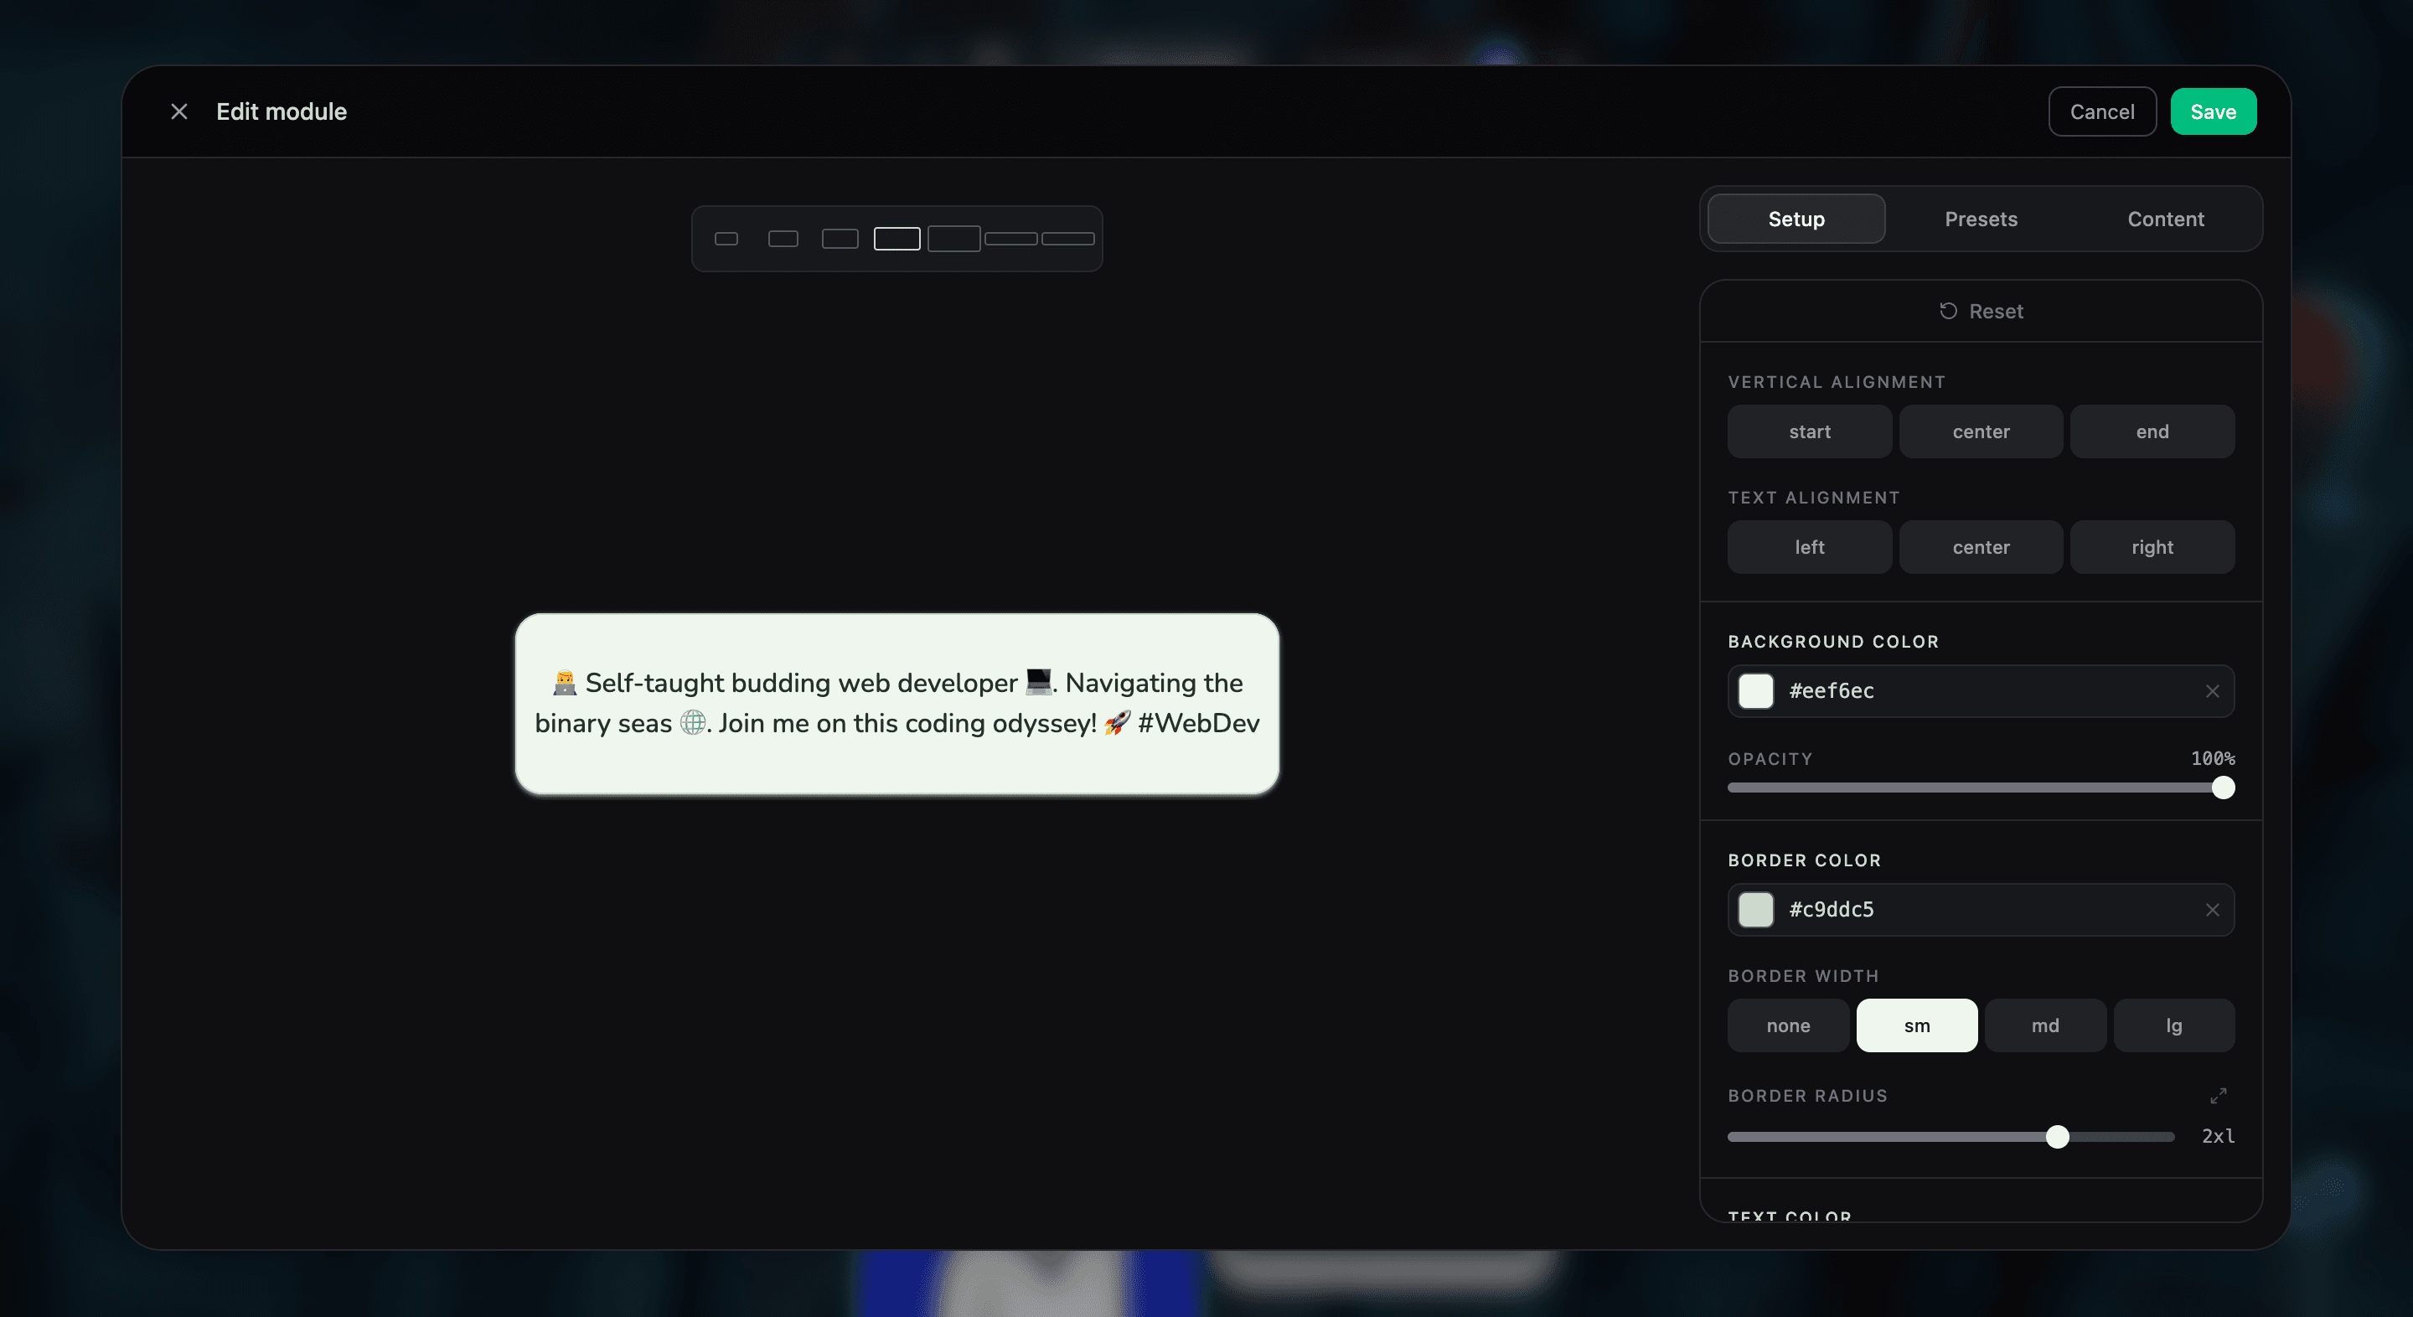Align text to the left
The height and width of the screenshot is (1317, 2413).
[x=1809, y=547]
